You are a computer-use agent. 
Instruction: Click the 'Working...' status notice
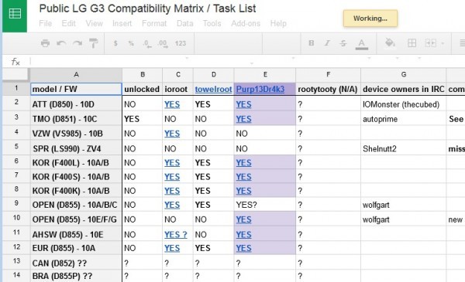click(370, 19)
